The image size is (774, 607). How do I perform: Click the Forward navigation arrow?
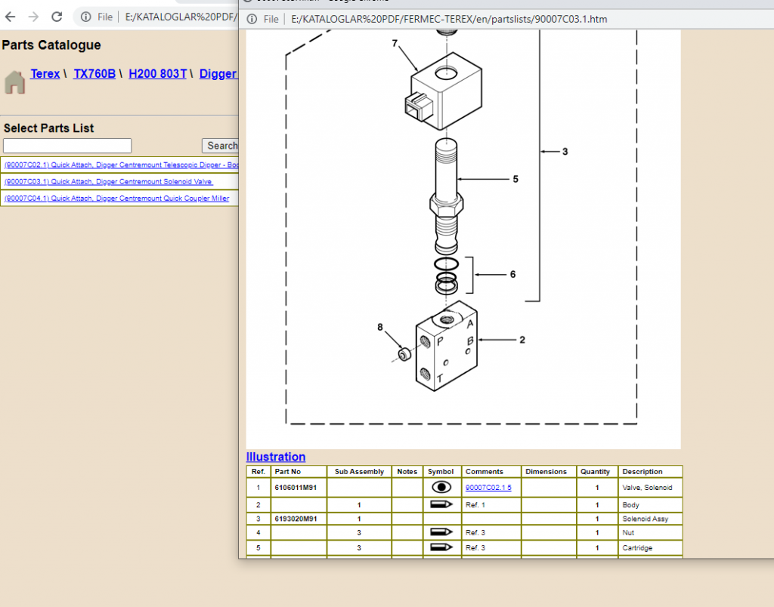point(33,15)
